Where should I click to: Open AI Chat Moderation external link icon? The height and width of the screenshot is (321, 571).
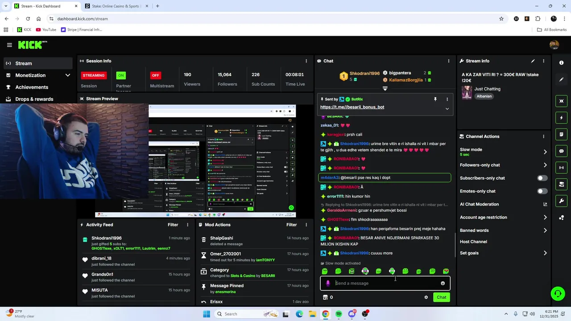545,204
